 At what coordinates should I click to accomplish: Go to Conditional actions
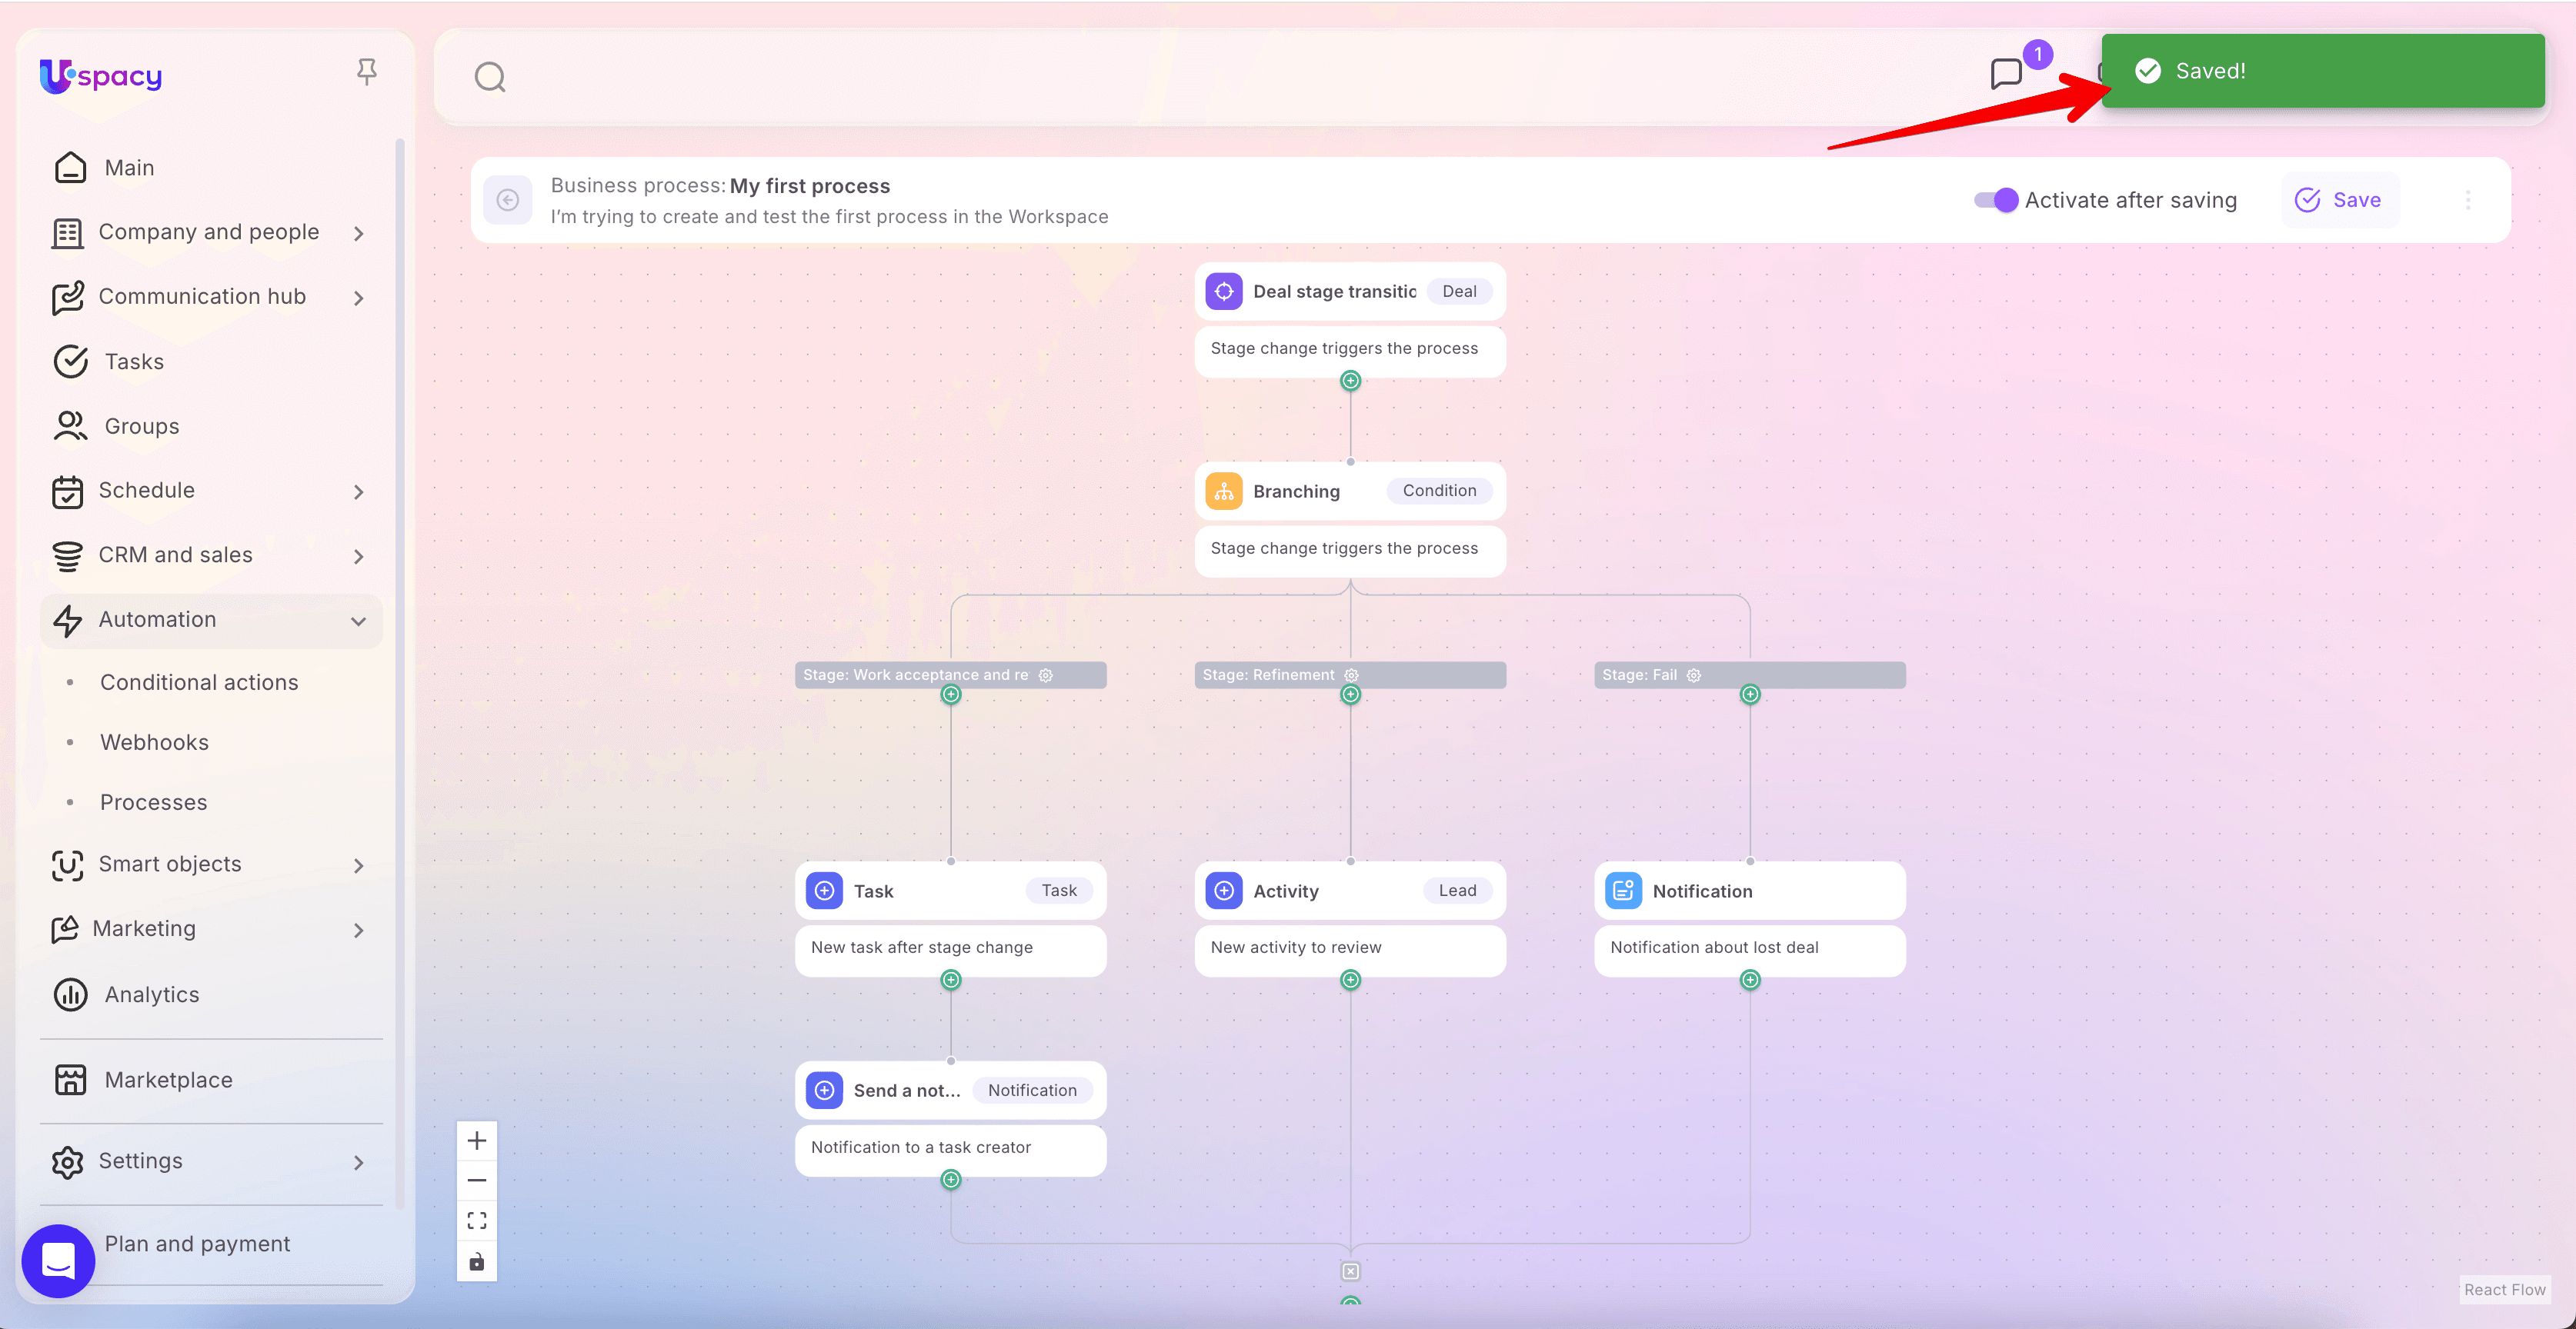pyautogui.click(x=199, y=682)
